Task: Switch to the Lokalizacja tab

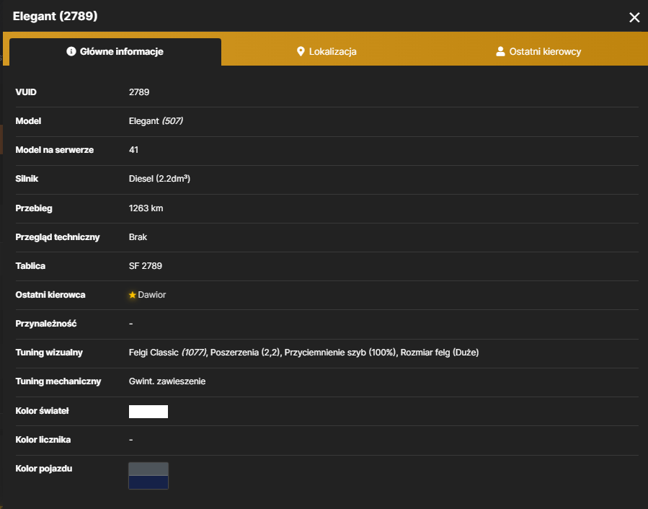Action: click(327, 52)
